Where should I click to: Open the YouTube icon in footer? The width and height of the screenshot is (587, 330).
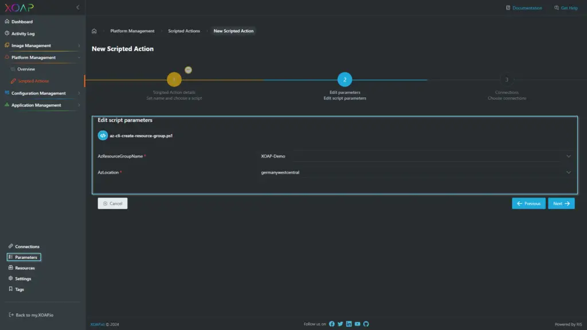click(358, 324)
